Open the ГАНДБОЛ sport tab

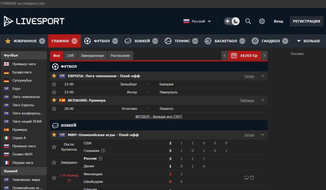coord(270,41)
